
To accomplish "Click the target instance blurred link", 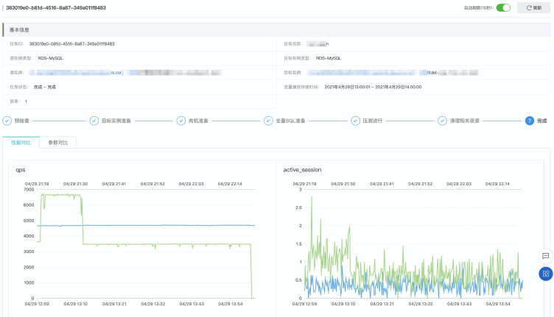I will click(x=361, y=73).
